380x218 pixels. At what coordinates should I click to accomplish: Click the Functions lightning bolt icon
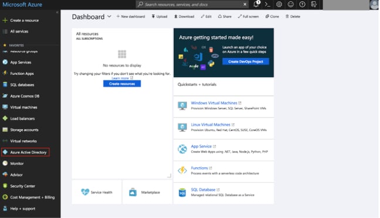pos(182,171)
